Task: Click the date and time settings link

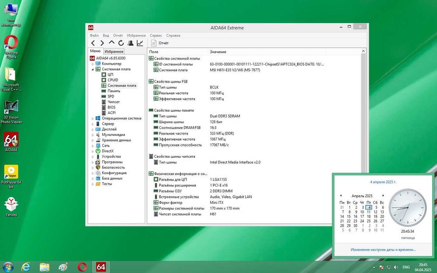Action: coord(383,250)
